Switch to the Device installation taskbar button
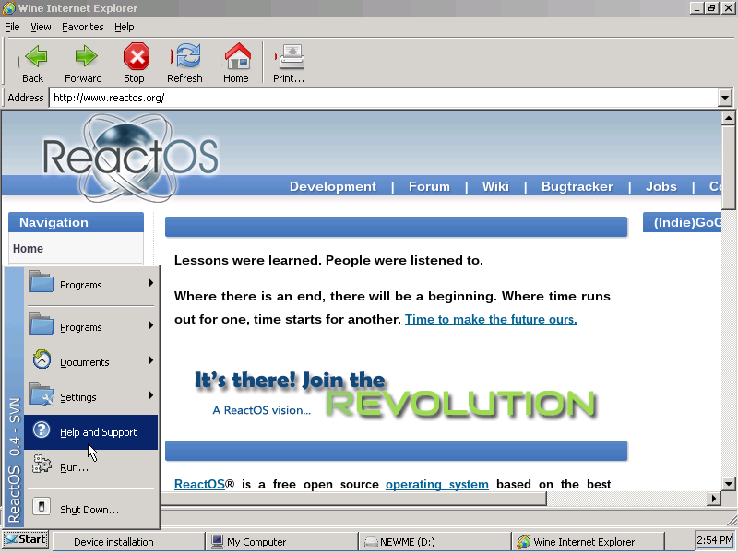This screenshot has height=553, width=738. tap(128, 542)
